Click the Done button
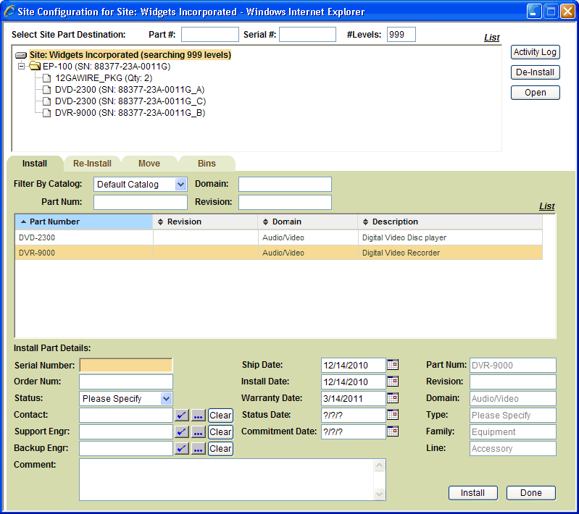579x514 pixels. click(x=531, y=493)
